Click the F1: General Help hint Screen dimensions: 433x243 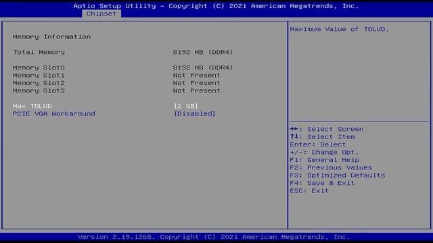(325, 160)
